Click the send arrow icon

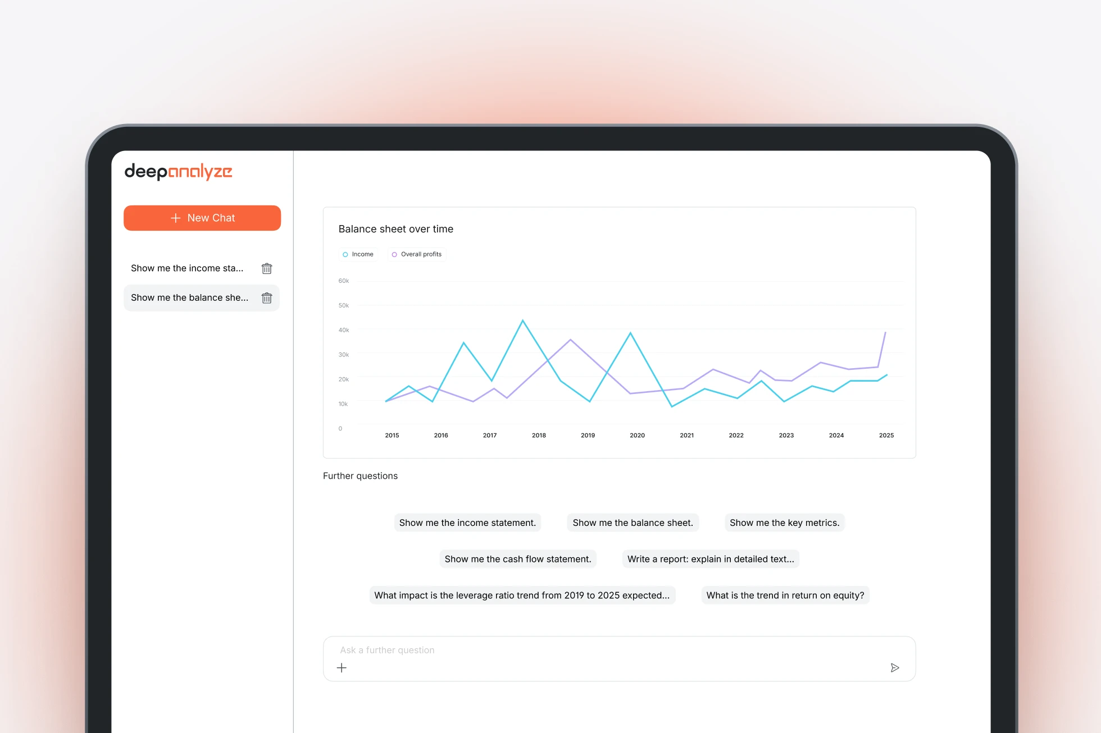click(x=895, y=667)
